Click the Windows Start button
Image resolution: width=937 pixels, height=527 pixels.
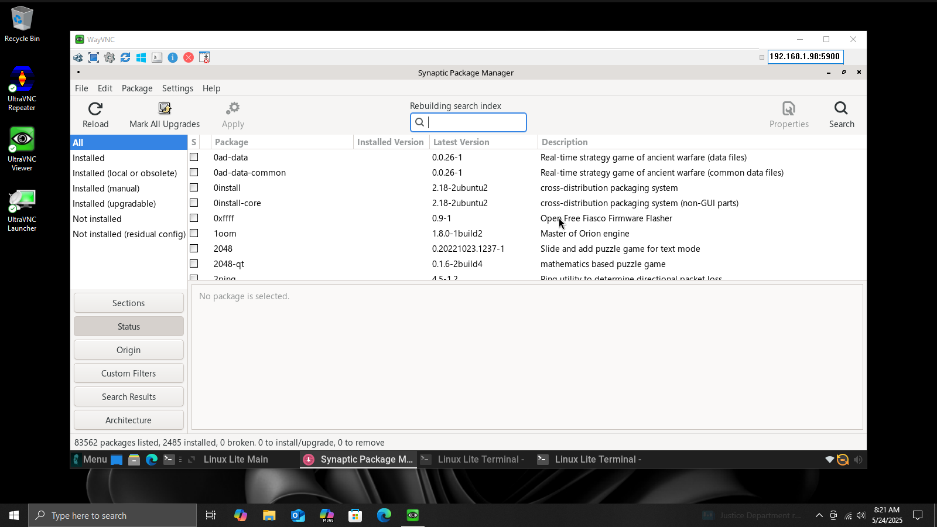coord(14,515)
